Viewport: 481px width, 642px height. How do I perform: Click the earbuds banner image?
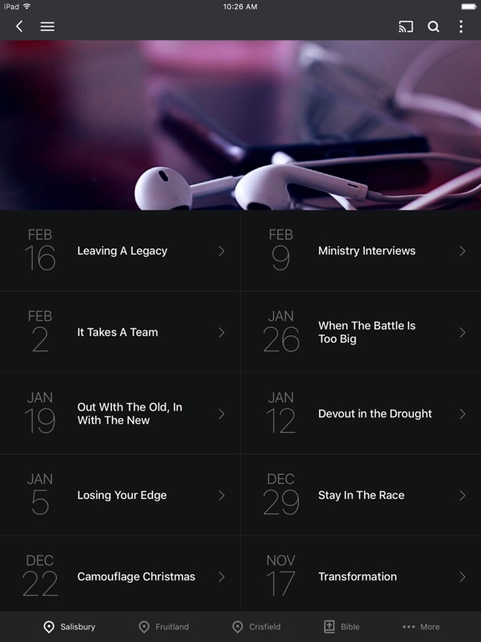pyautogui.click(x=240, y=125)
